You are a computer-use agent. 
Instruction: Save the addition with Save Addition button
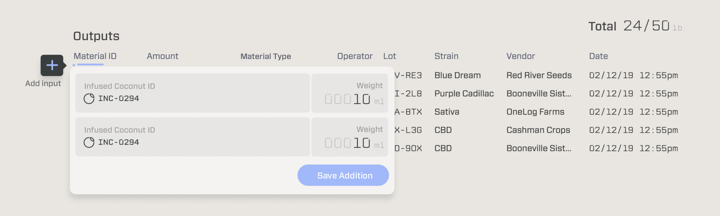(x=343, y=175)
